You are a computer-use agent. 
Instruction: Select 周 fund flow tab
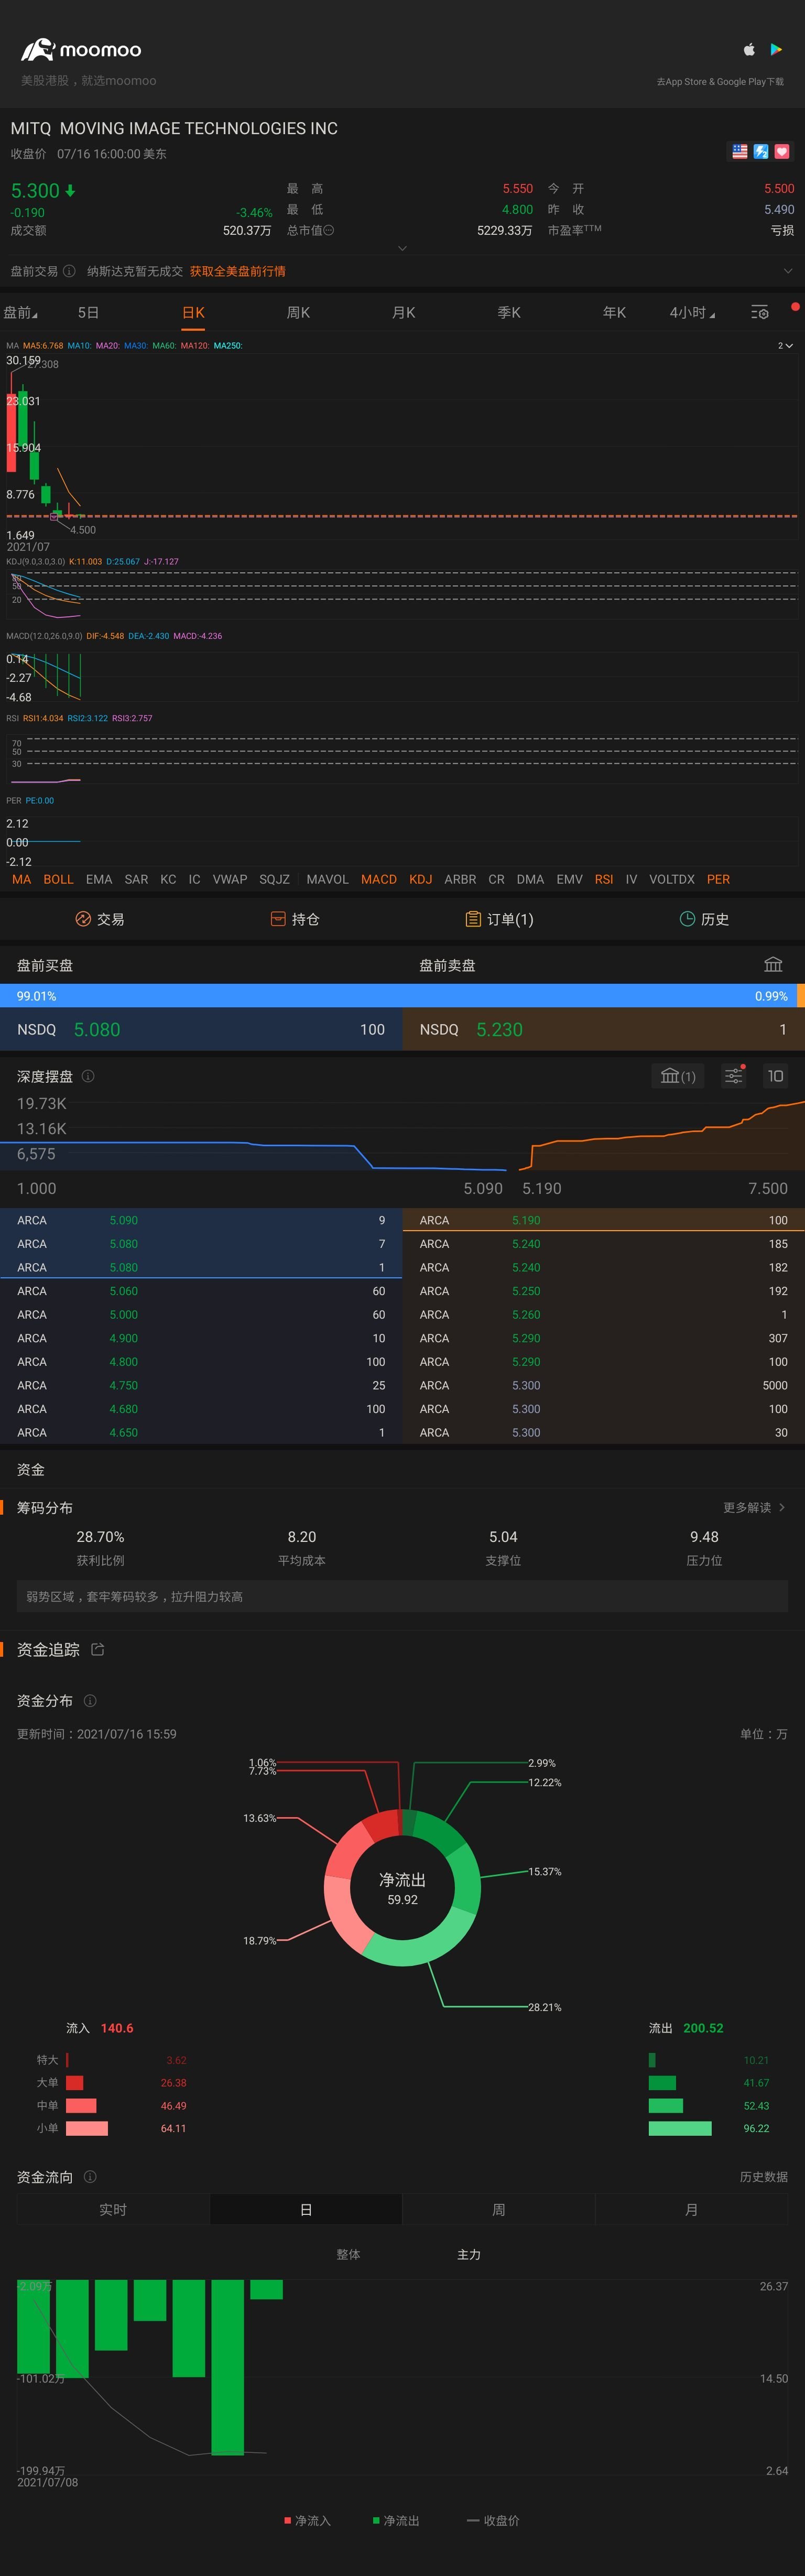pyautogui.click(x=498, y=2209)
